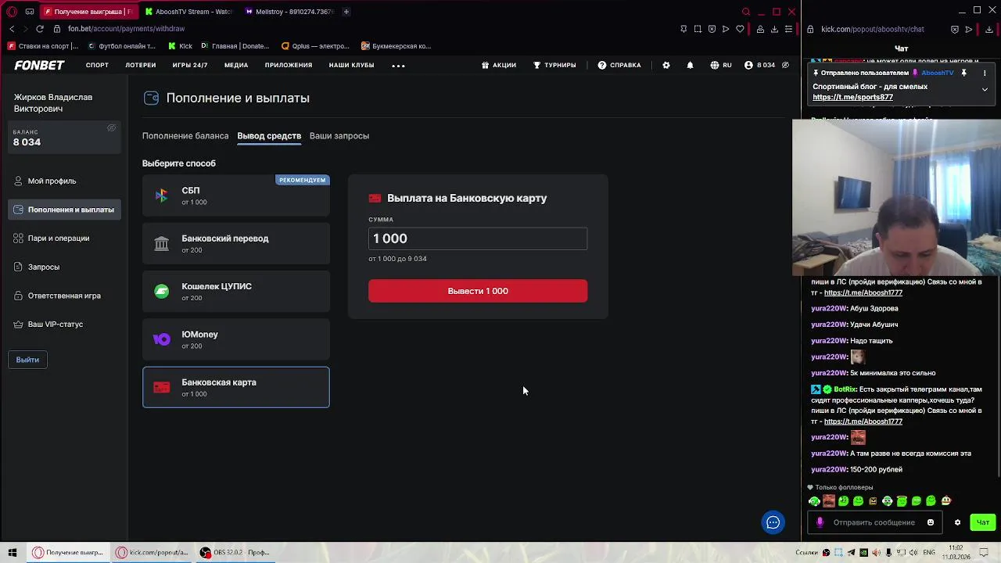
Task: Switch to Mellstroy browser tab
Action: coord(289,12)
